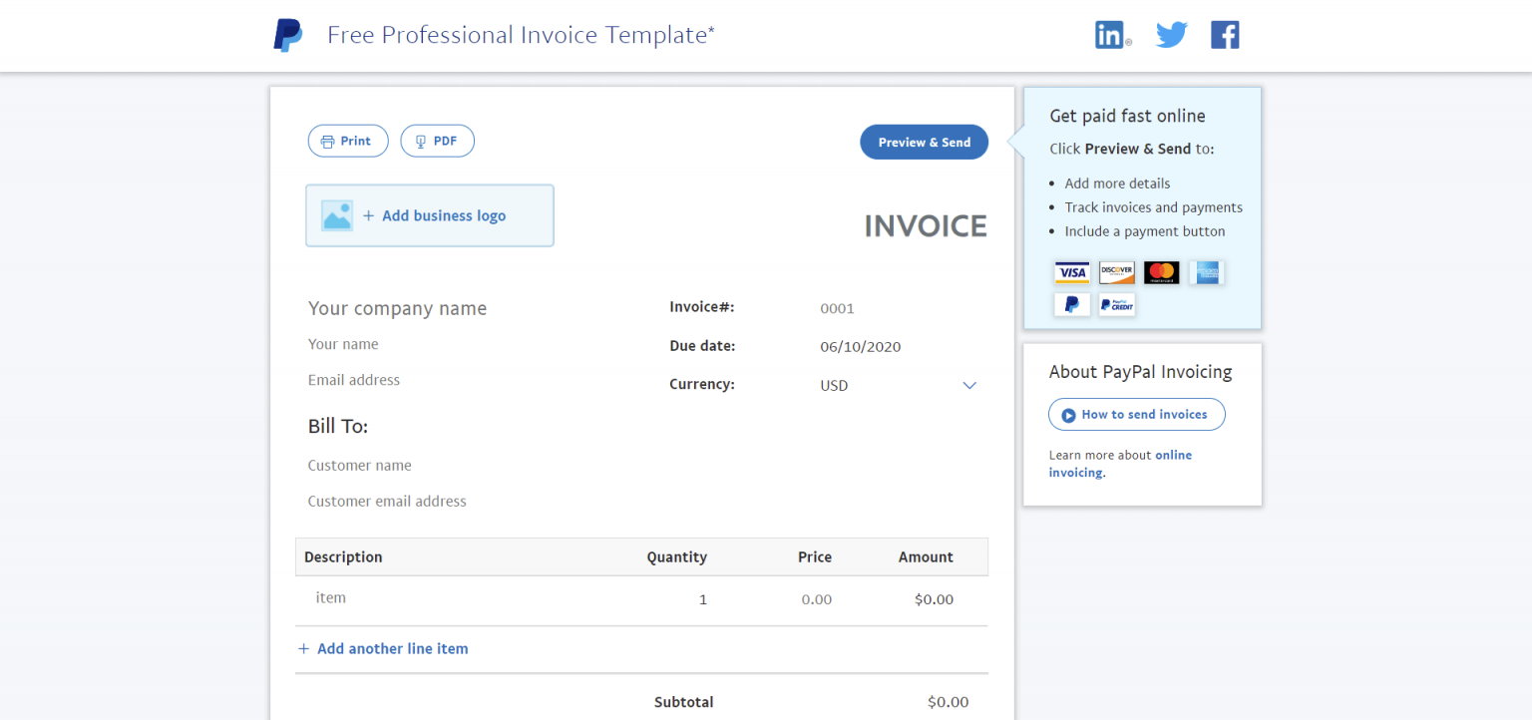
Task: Click the American Express card icon
Action: (x=1207, y=271)
